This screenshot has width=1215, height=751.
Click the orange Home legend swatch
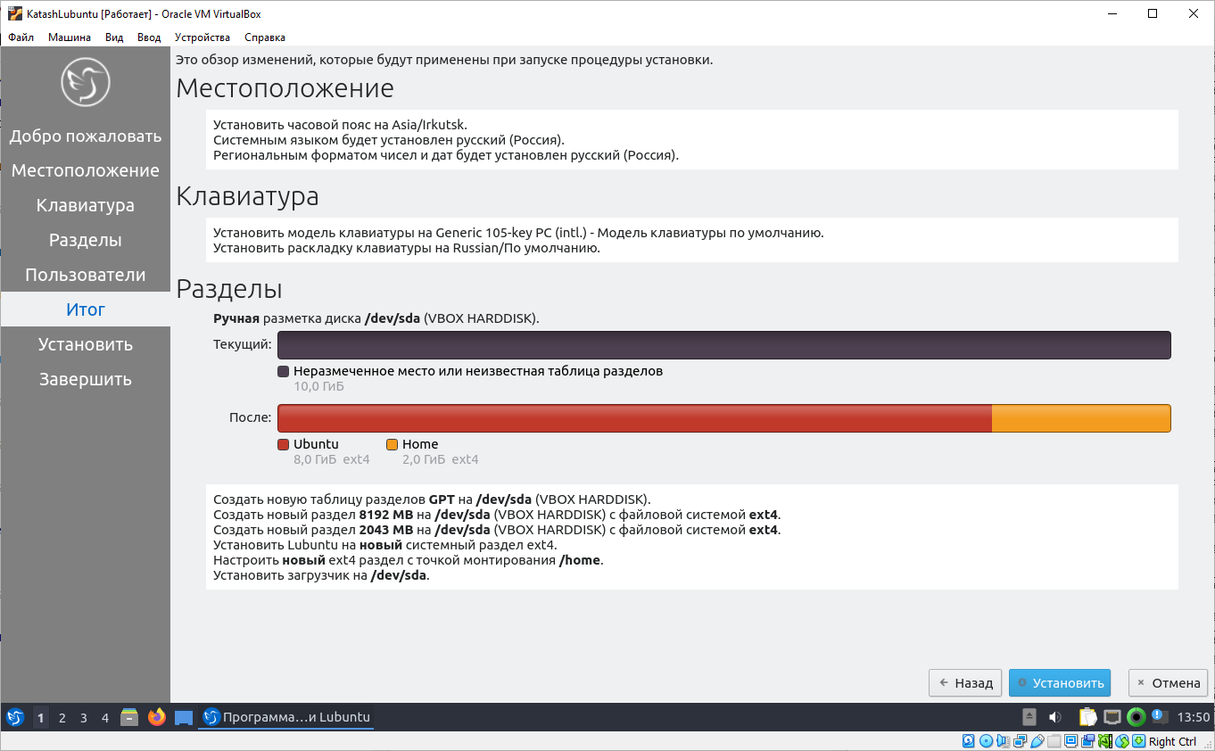point(393,444)
